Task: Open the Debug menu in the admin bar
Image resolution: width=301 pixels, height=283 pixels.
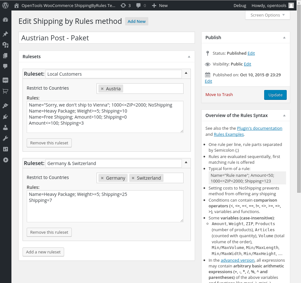Action: tap(240, 5)
